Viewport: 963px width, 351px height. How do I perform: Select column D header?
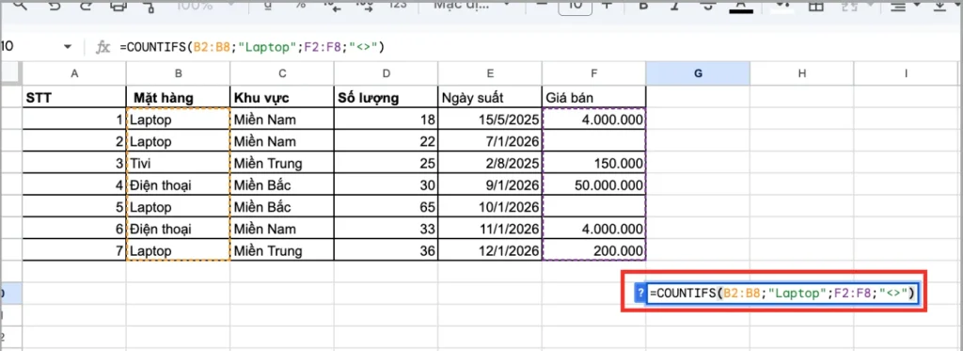pyautogui.click(x=386, y=73)
